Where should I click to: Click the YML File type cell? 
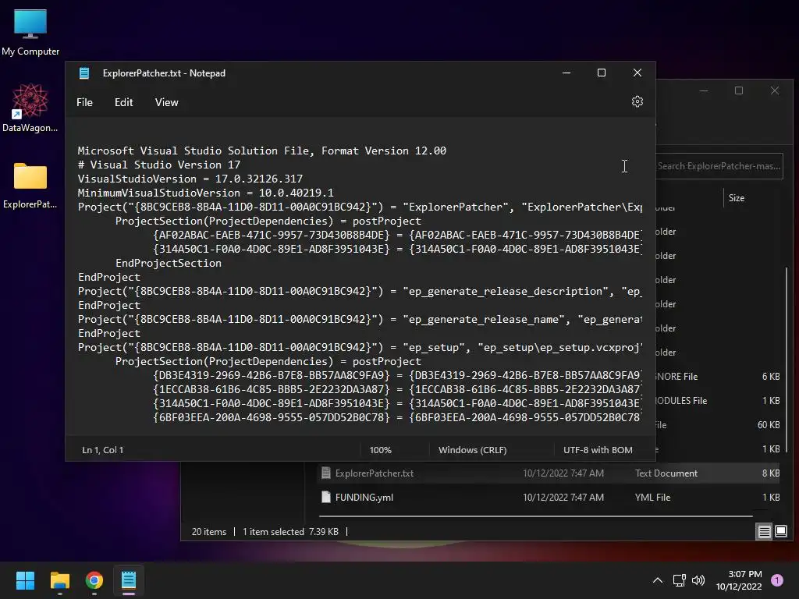652,498
